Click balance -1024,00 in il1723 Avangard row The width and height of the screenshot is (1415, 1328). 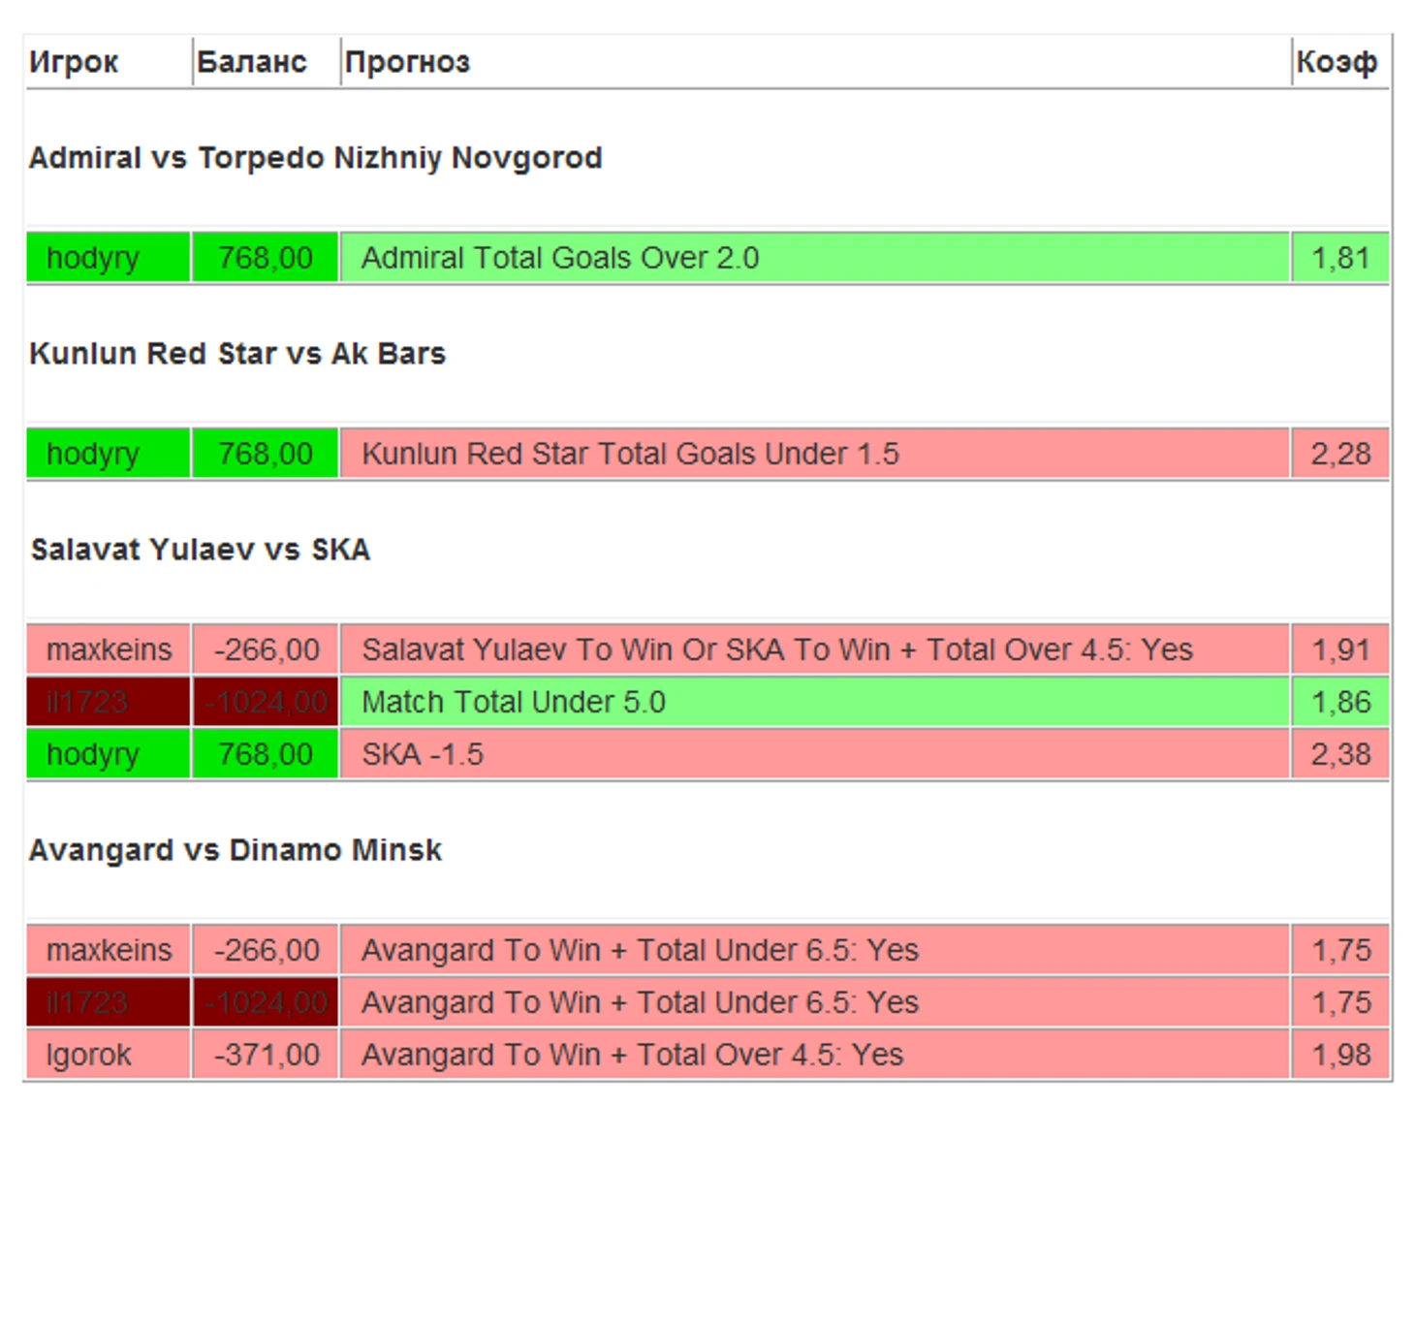click(266, 1002)
